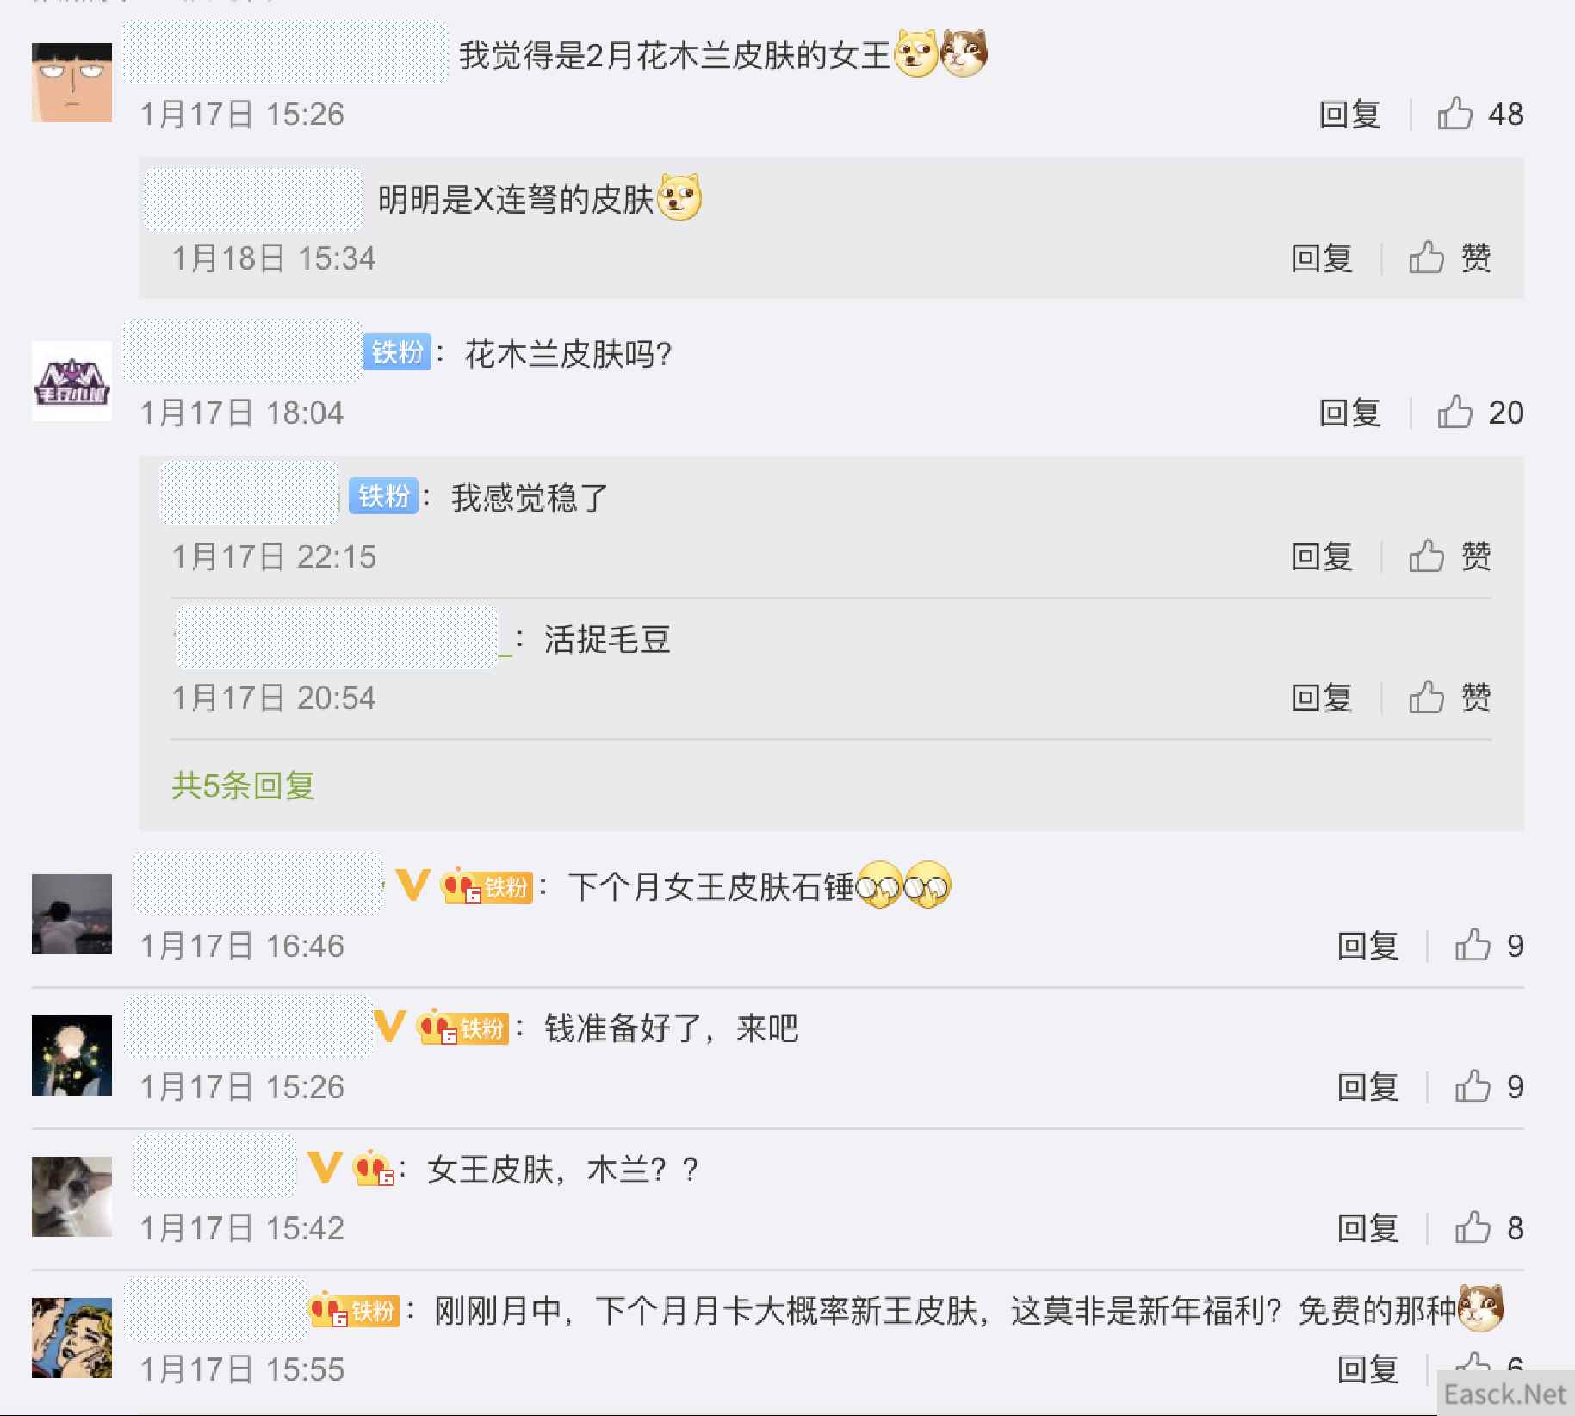This screenshot has width=1575, height=1416.
Task: Open the comic art avatar profile
Action: (x=71, y=1338)
